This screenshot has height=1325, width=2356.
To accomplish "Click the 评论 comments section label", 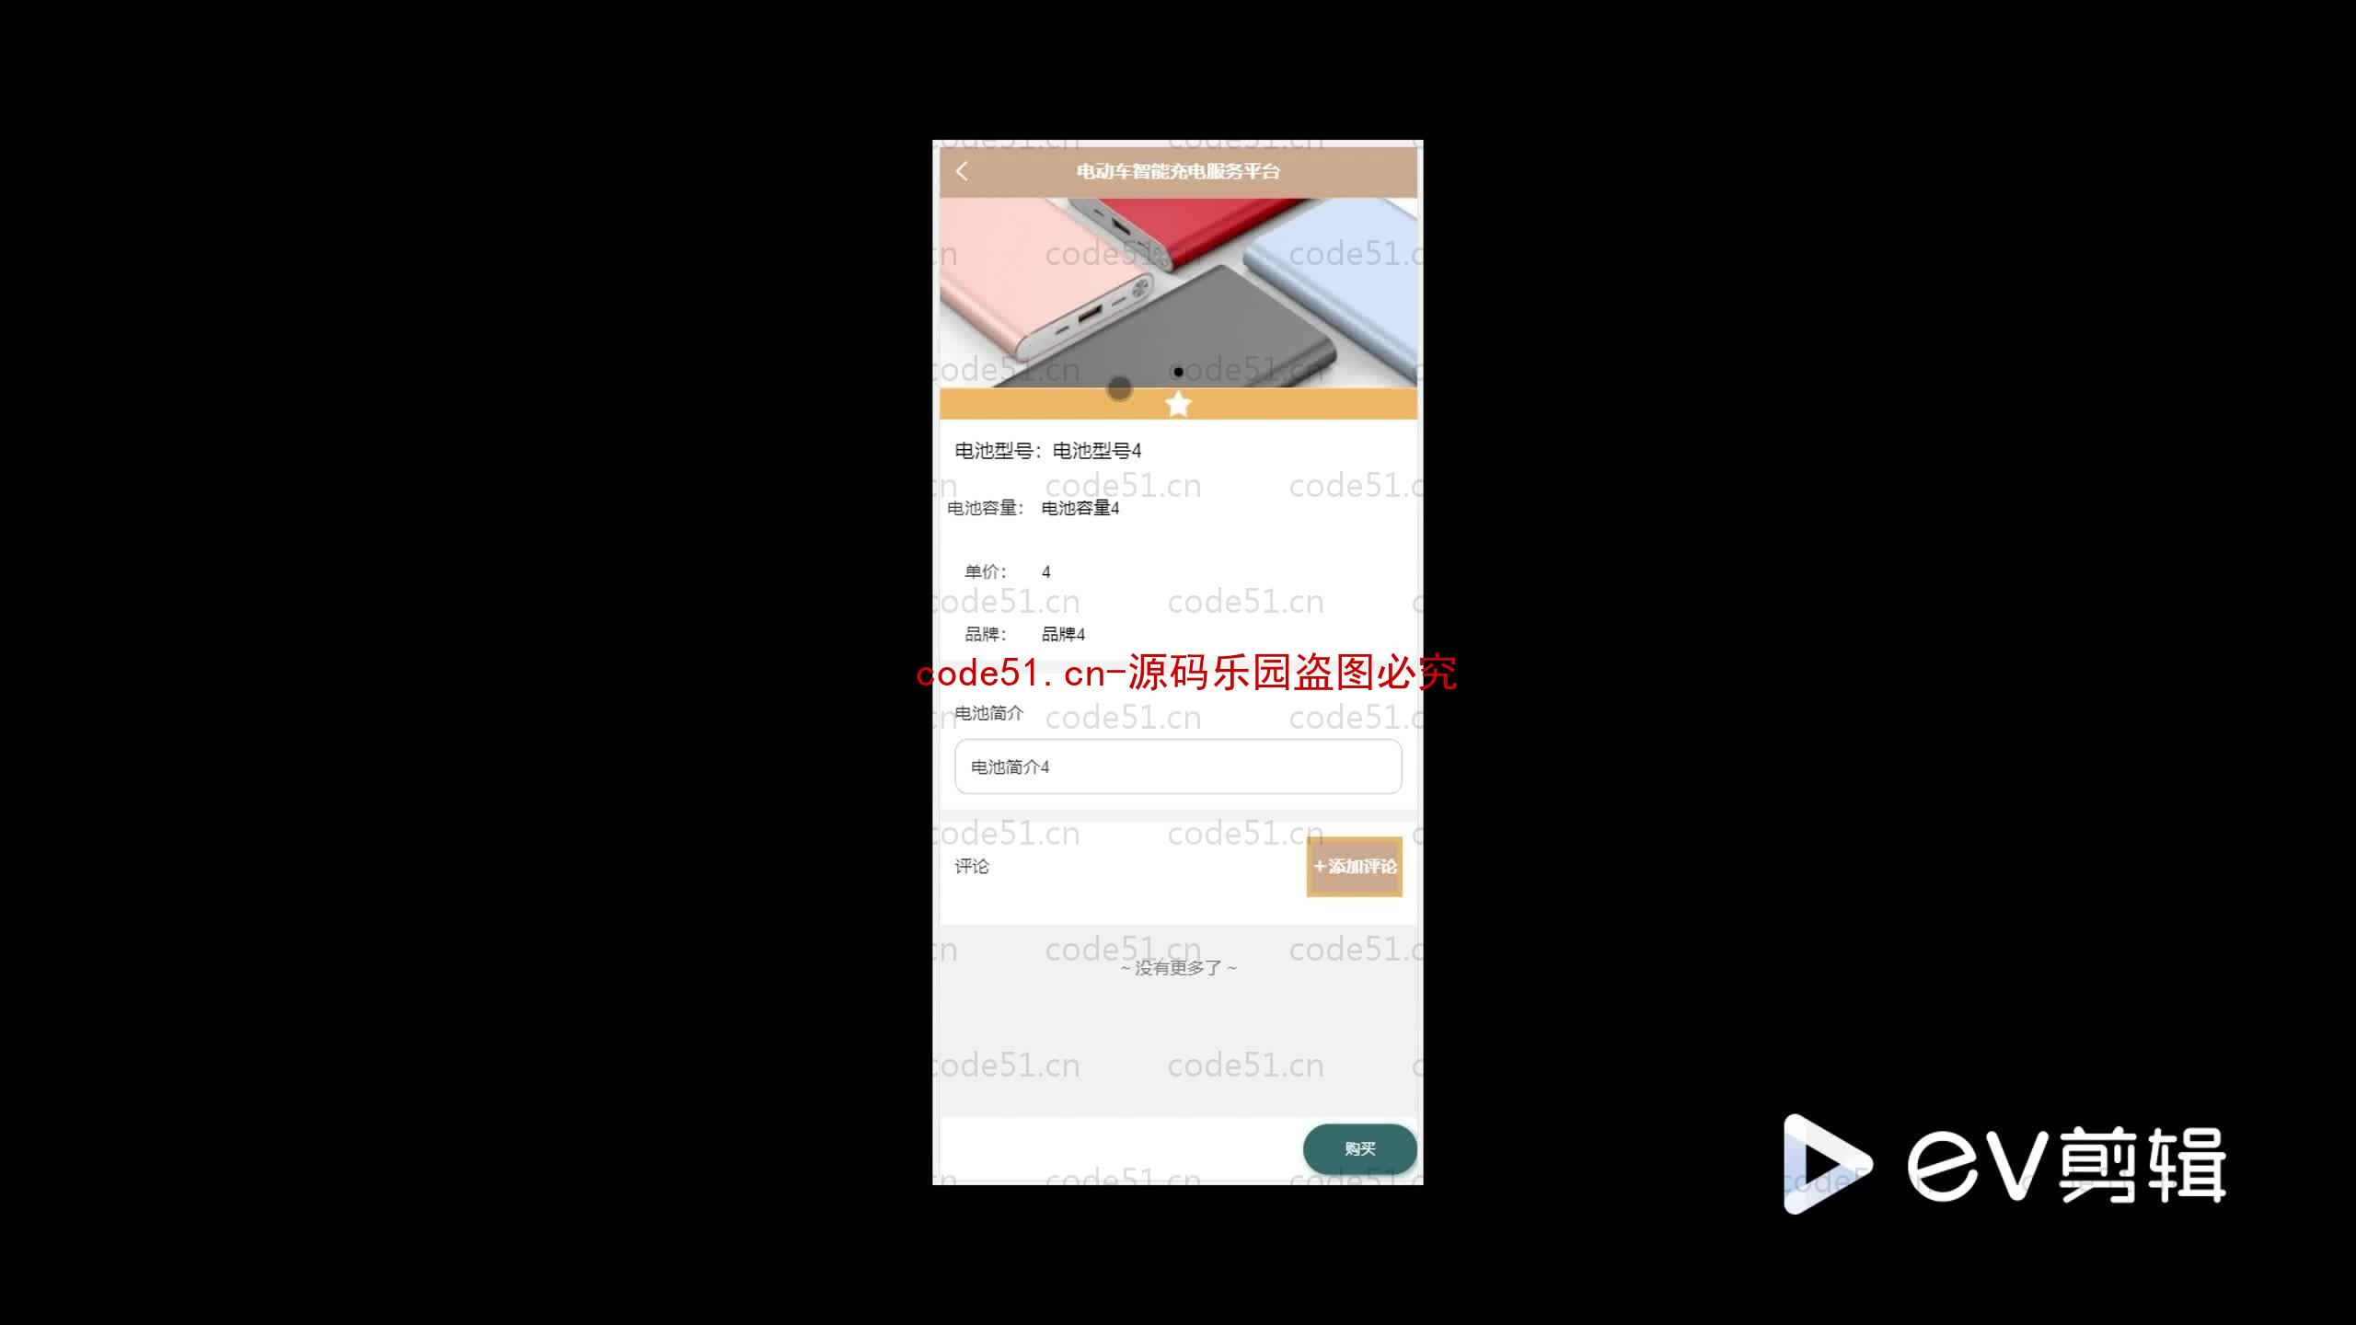I will tap(971, 866).
